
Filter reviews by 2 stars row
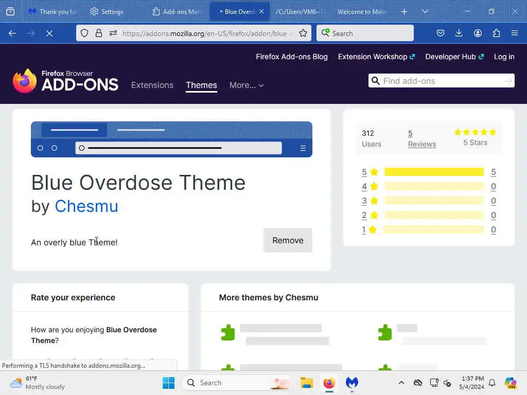(429, 216)
